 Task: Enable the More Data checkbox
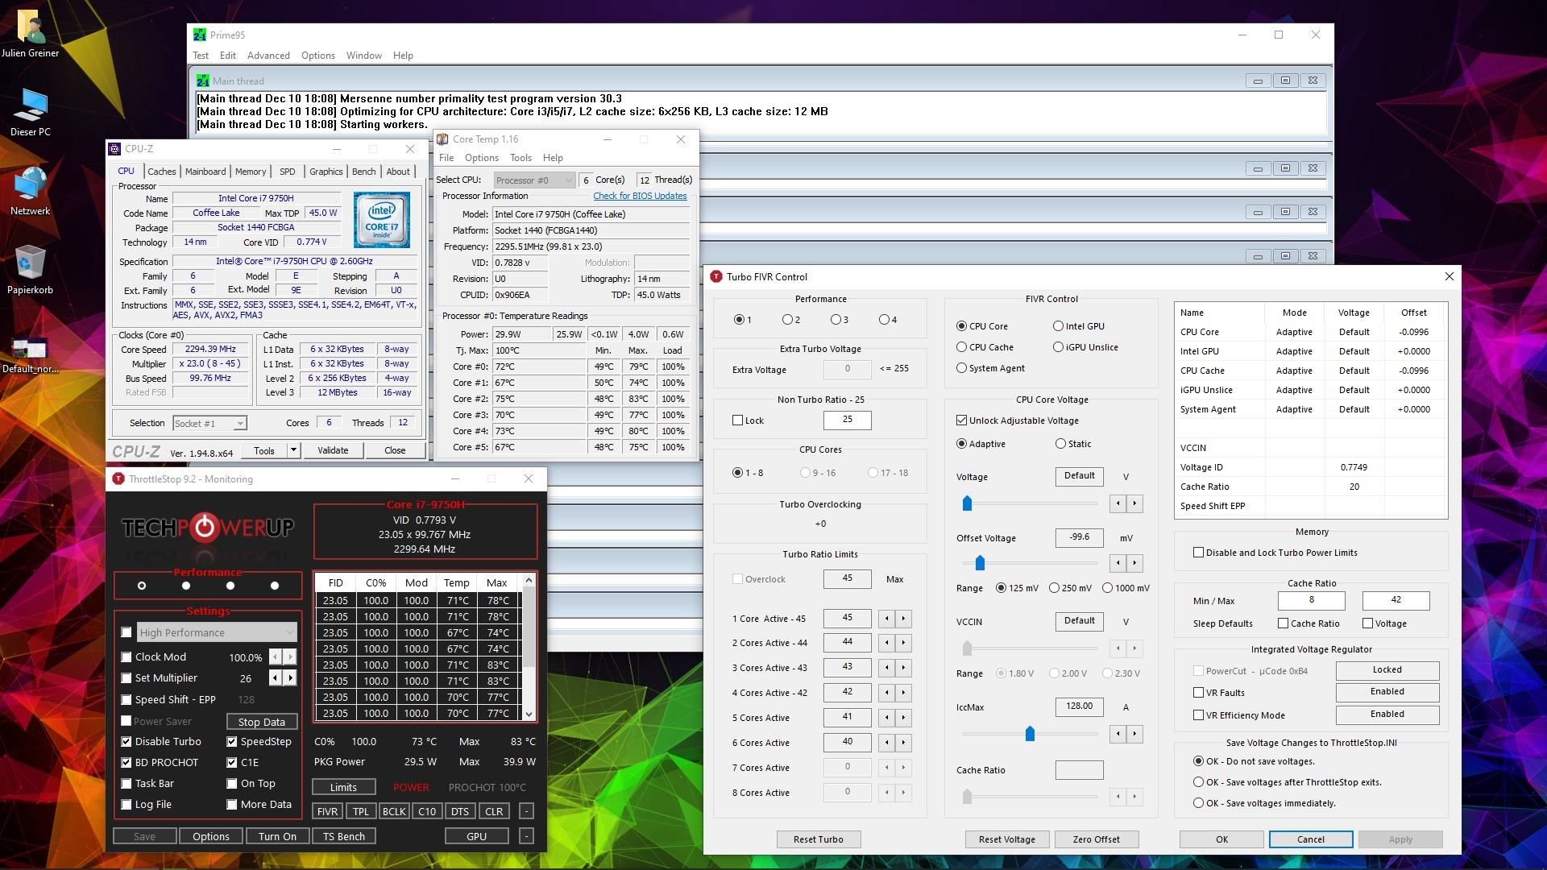(232, 804)
